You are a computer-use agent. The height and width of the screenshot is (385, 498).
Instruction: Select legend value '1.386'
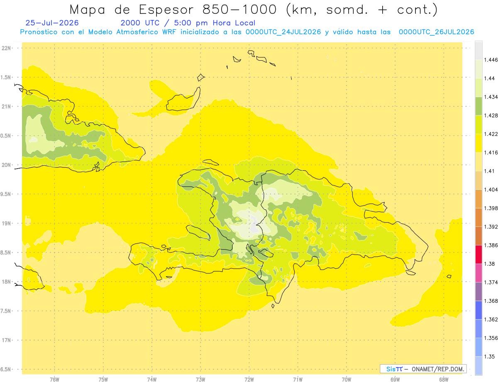point(492,245)
